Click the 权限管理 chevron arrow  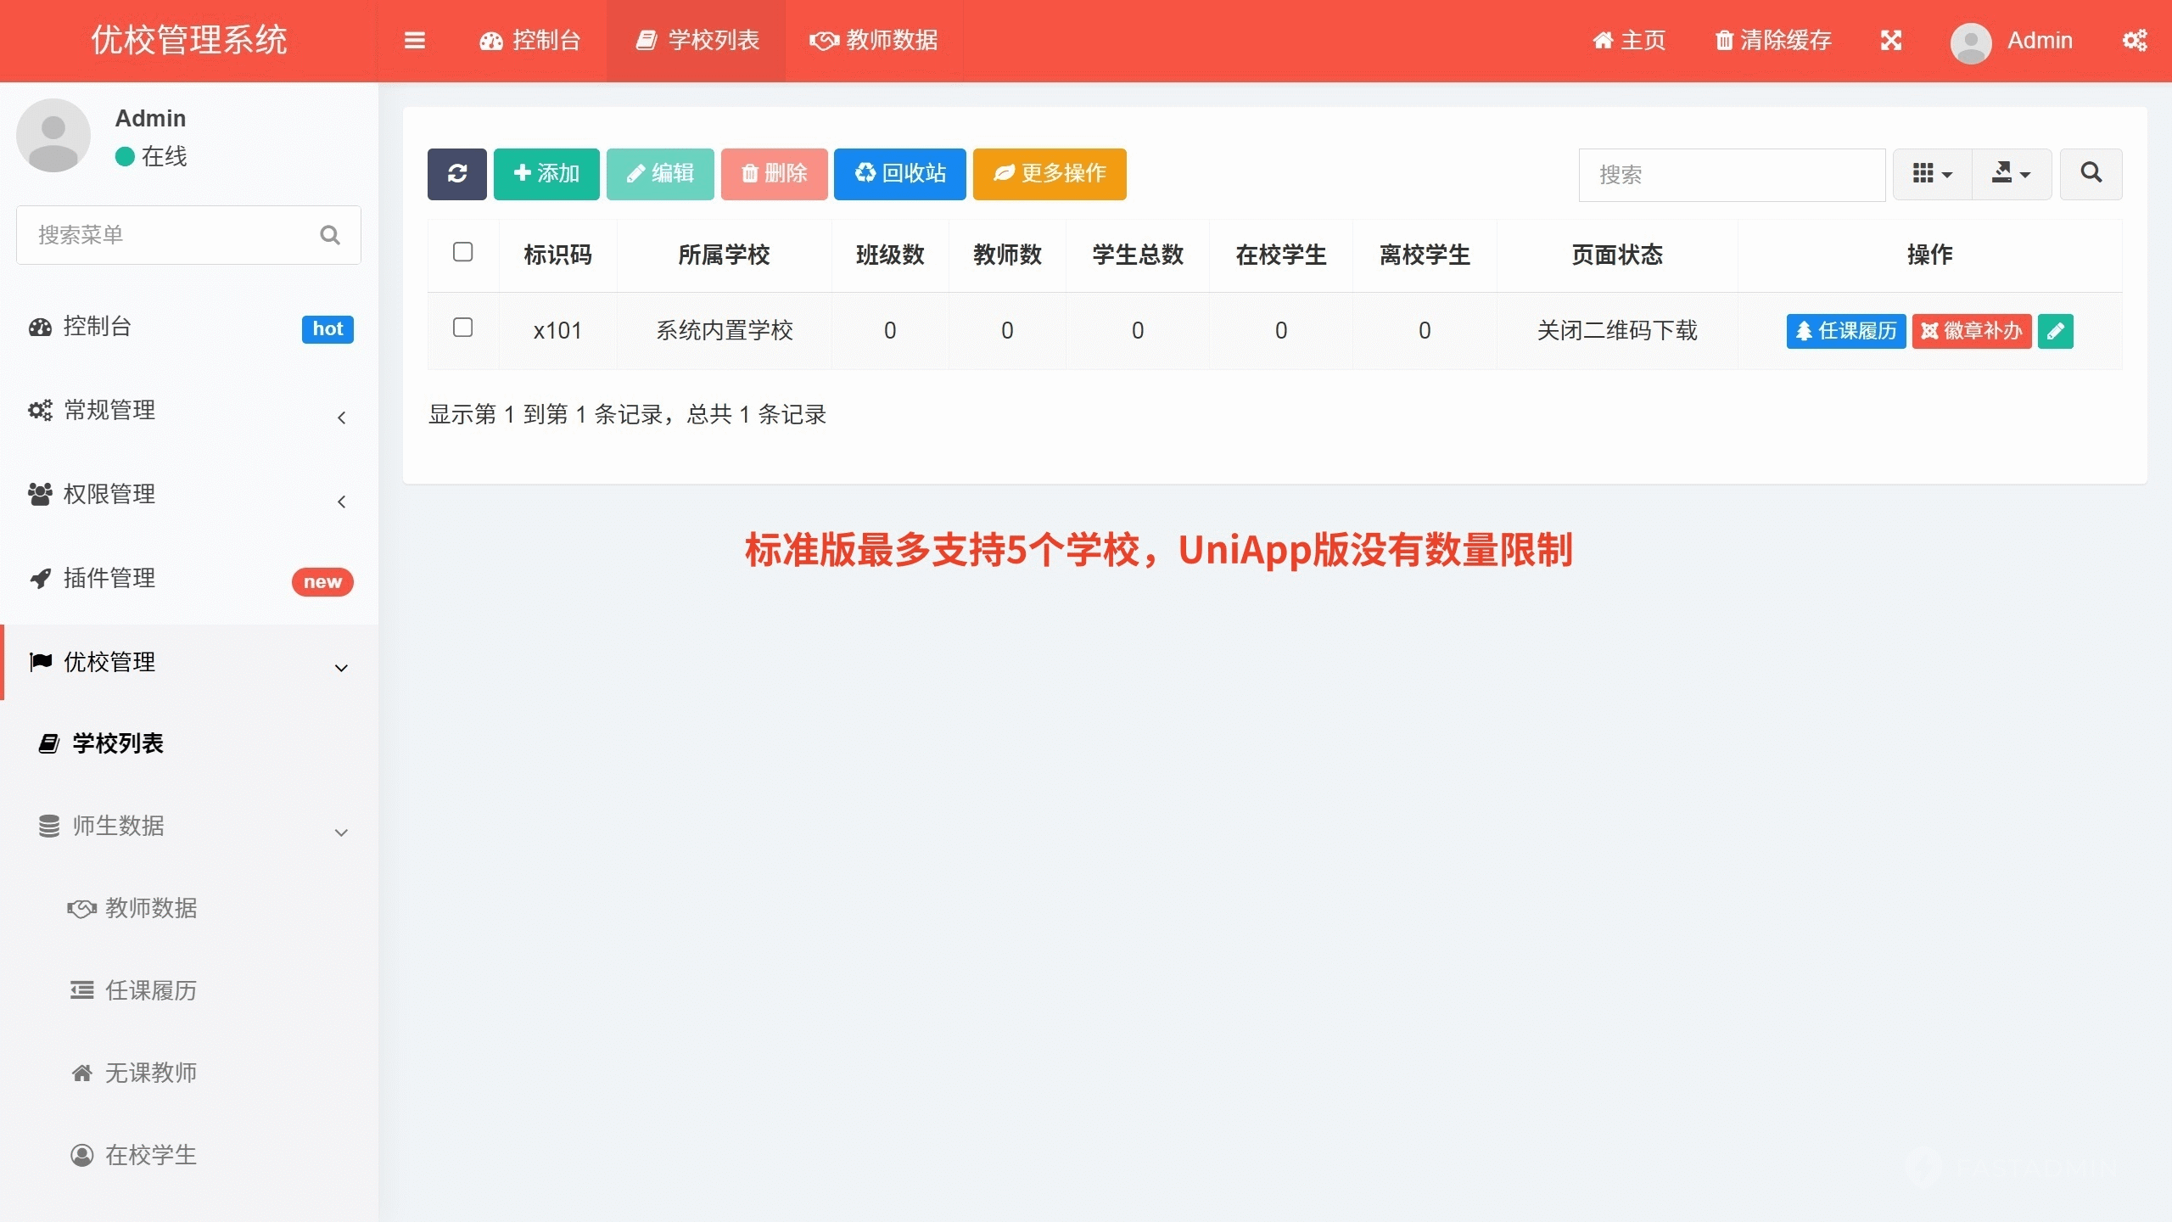click(341, 502)
